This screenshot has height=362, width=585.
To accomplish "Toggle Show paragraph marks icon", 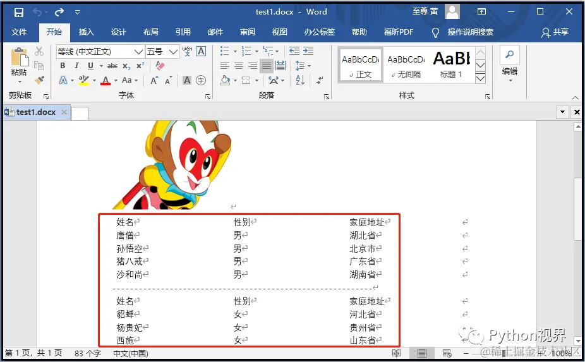I will click(320, 80).
